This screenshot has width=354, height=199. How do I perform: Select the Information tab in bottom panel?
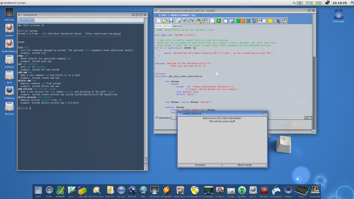tap(164, 118)
